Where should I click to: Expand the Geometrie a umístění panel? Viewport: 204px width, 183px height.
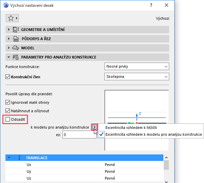9,30
